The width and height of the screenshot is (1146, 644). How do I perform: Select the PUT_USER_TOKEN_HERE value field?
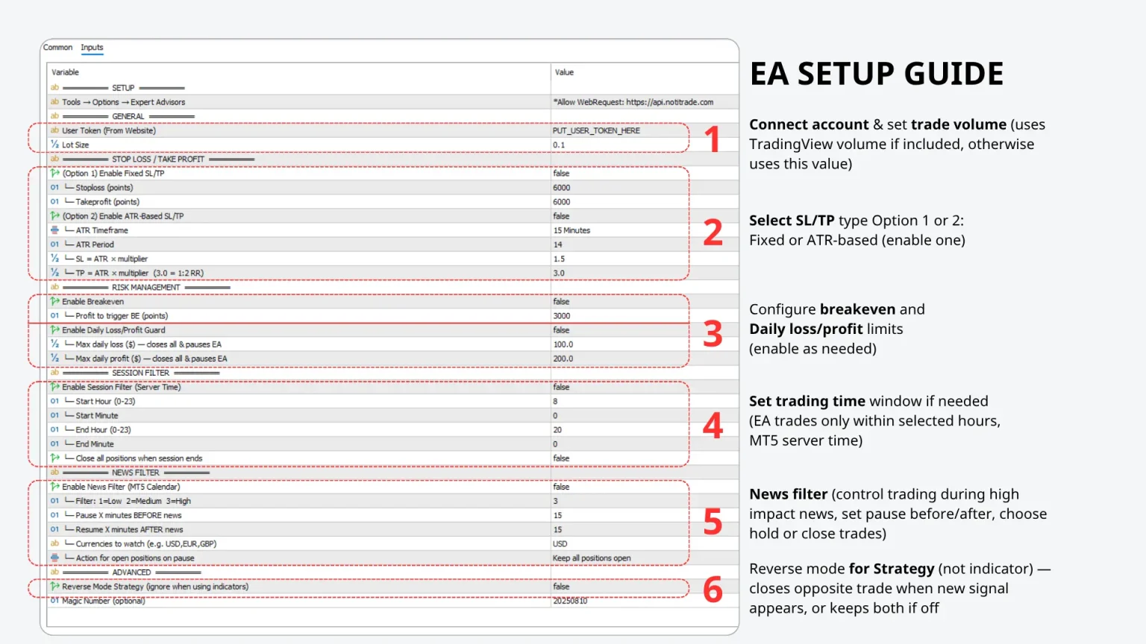pos(596,130)
